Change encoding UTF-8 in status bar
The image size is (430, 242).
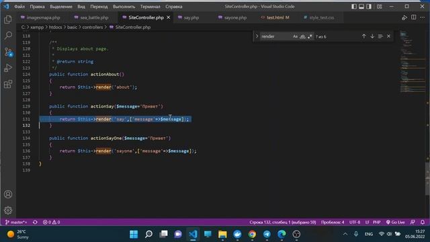pyautogui.click(x=355, y=223)
